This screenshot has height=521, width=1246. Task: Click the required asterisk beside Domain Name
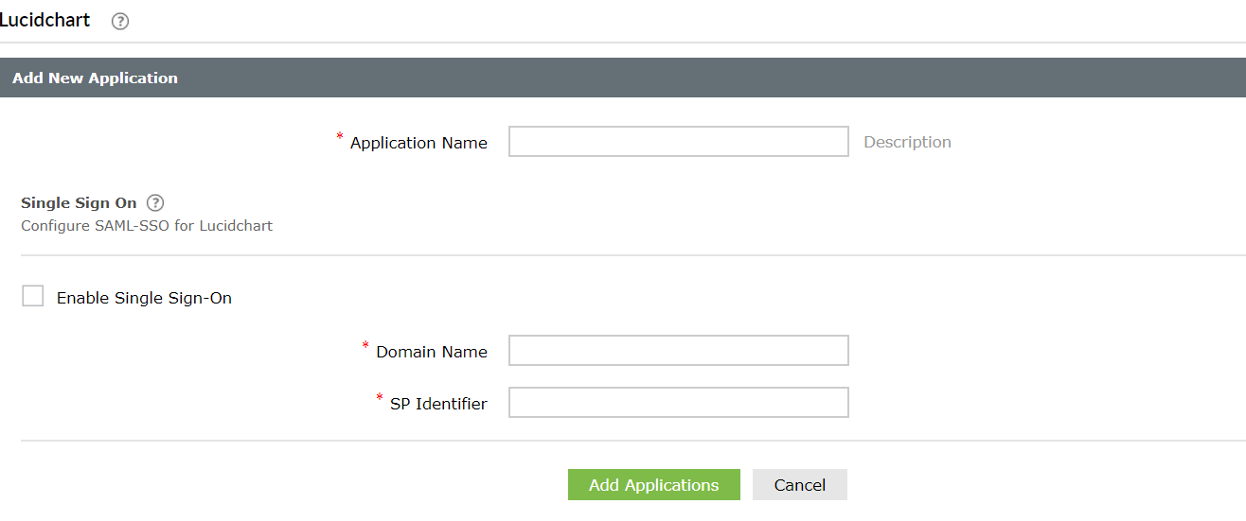365,346
